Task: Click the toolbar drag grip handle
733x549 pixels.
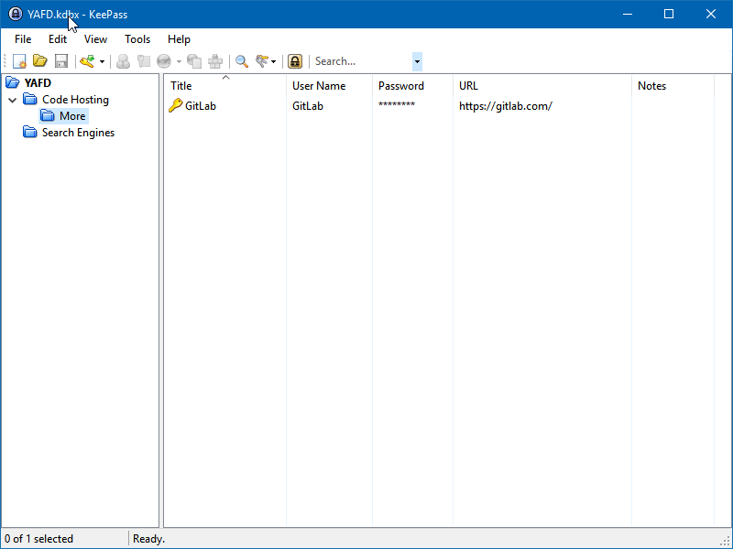Action: (x=5, y=61)
